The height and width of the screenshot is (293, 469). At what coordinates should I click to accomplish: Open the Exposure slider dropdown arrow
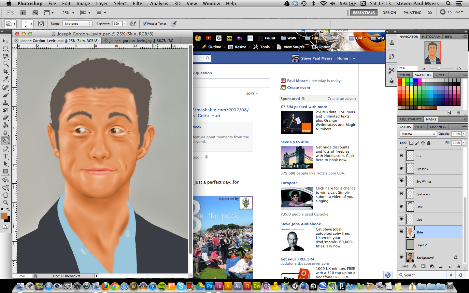click(x=124, y=23)
